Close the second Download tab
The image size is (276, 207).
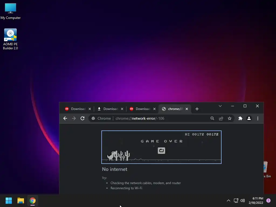[x=122, y=109]
